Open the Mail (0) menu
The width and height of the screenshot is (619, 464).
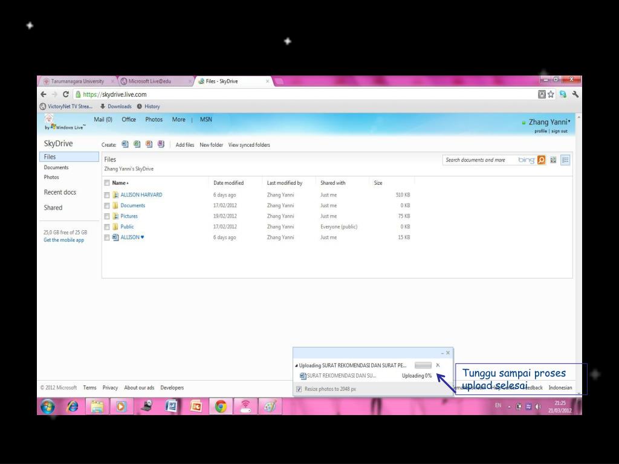[103, 119]
